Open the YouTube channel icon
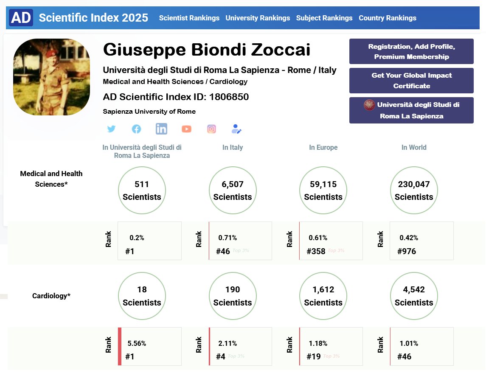Viewport: 486px width, 384px height. [187, 129]
